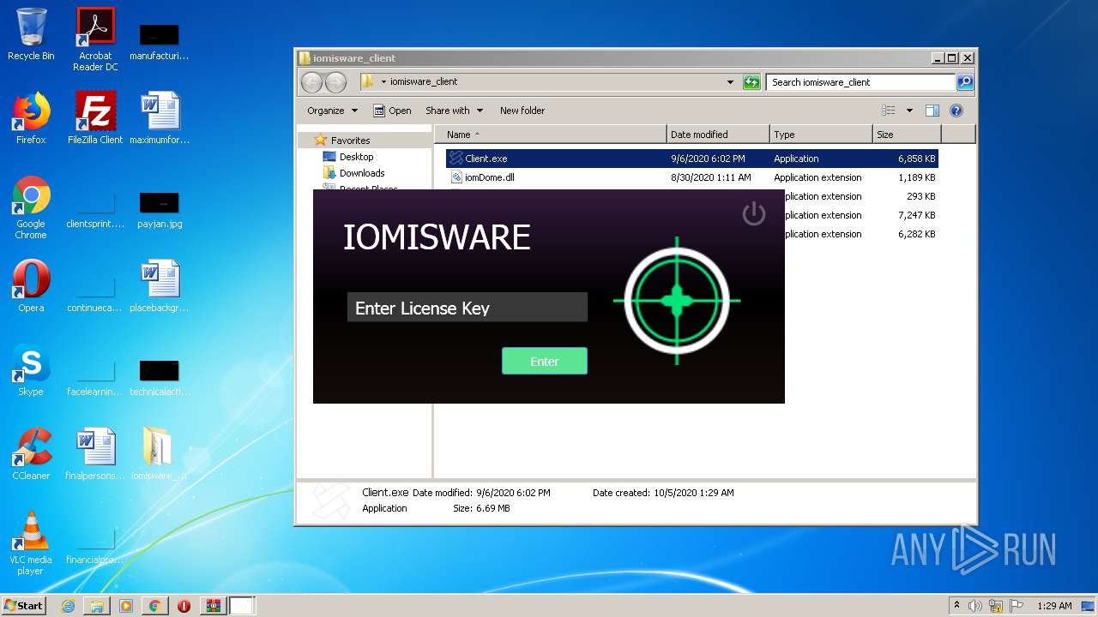This screenshot has width=1098, height=617.
Task: Select the iomDome.dll file row
Action: [x=691, y=177]
